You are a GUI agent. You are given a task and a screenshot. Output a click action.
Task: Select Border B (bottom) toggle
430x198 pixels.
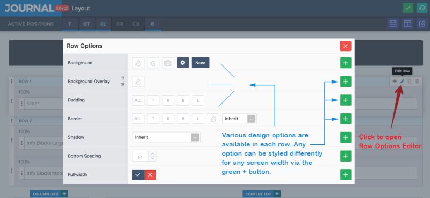click(183, 119)
